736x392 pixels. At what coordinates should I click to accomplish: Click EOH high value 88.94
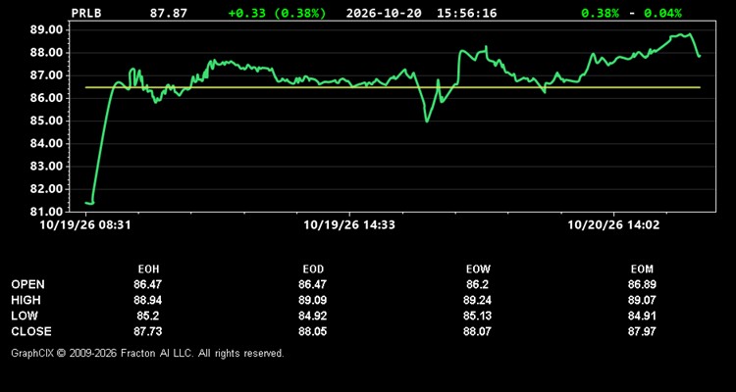[x=148, y=300]
